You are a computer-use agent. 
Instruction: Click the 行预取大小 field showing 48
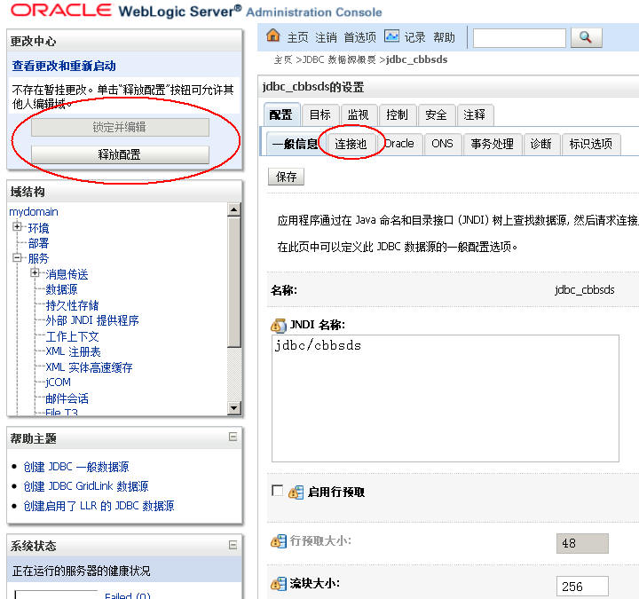point(582,543)
